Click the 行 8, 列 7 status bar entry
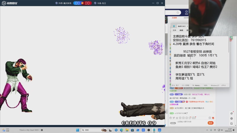237x133 pixels. pyautogui.click(x=175, y=85)
